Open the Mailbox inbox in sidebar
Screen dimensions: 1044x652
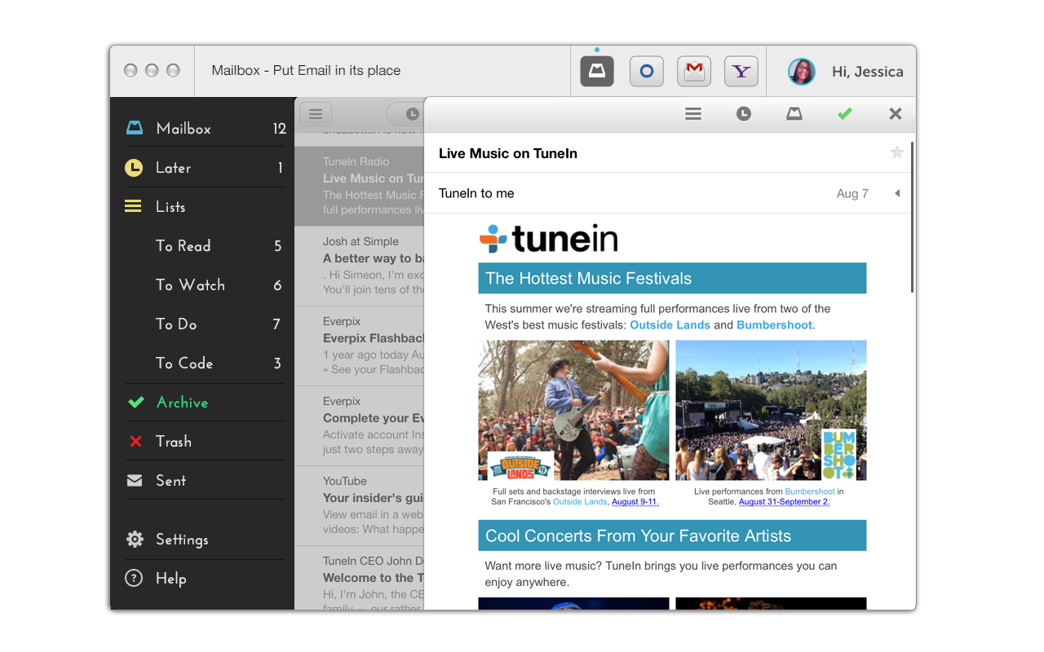pyautogui.click(x=205, y=129)
